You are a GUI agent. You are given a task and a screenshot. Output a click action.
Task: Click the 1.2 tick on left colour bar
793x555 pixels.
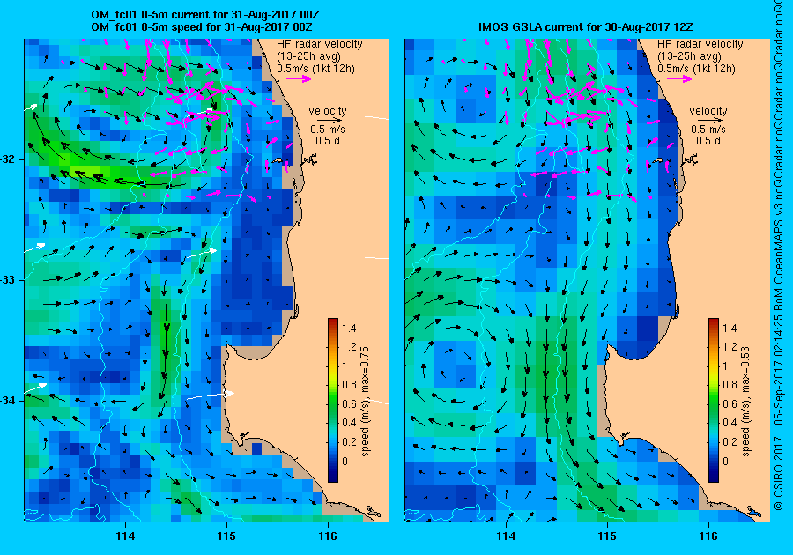pyautogui.click(x=349, y=347)
